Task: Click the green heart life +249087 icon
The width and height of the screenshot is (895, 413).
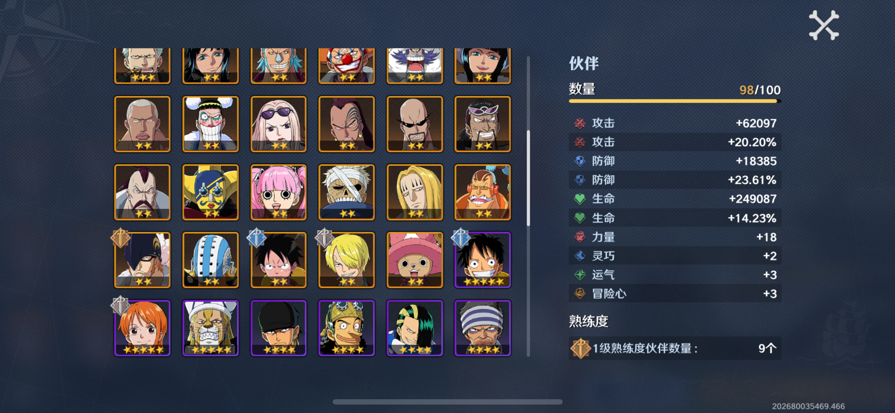Action: (x=580, y=199)
